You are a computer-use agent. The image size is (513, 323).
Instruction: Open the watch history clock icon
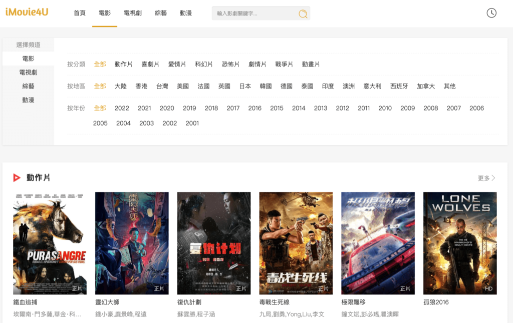(491, 13)
